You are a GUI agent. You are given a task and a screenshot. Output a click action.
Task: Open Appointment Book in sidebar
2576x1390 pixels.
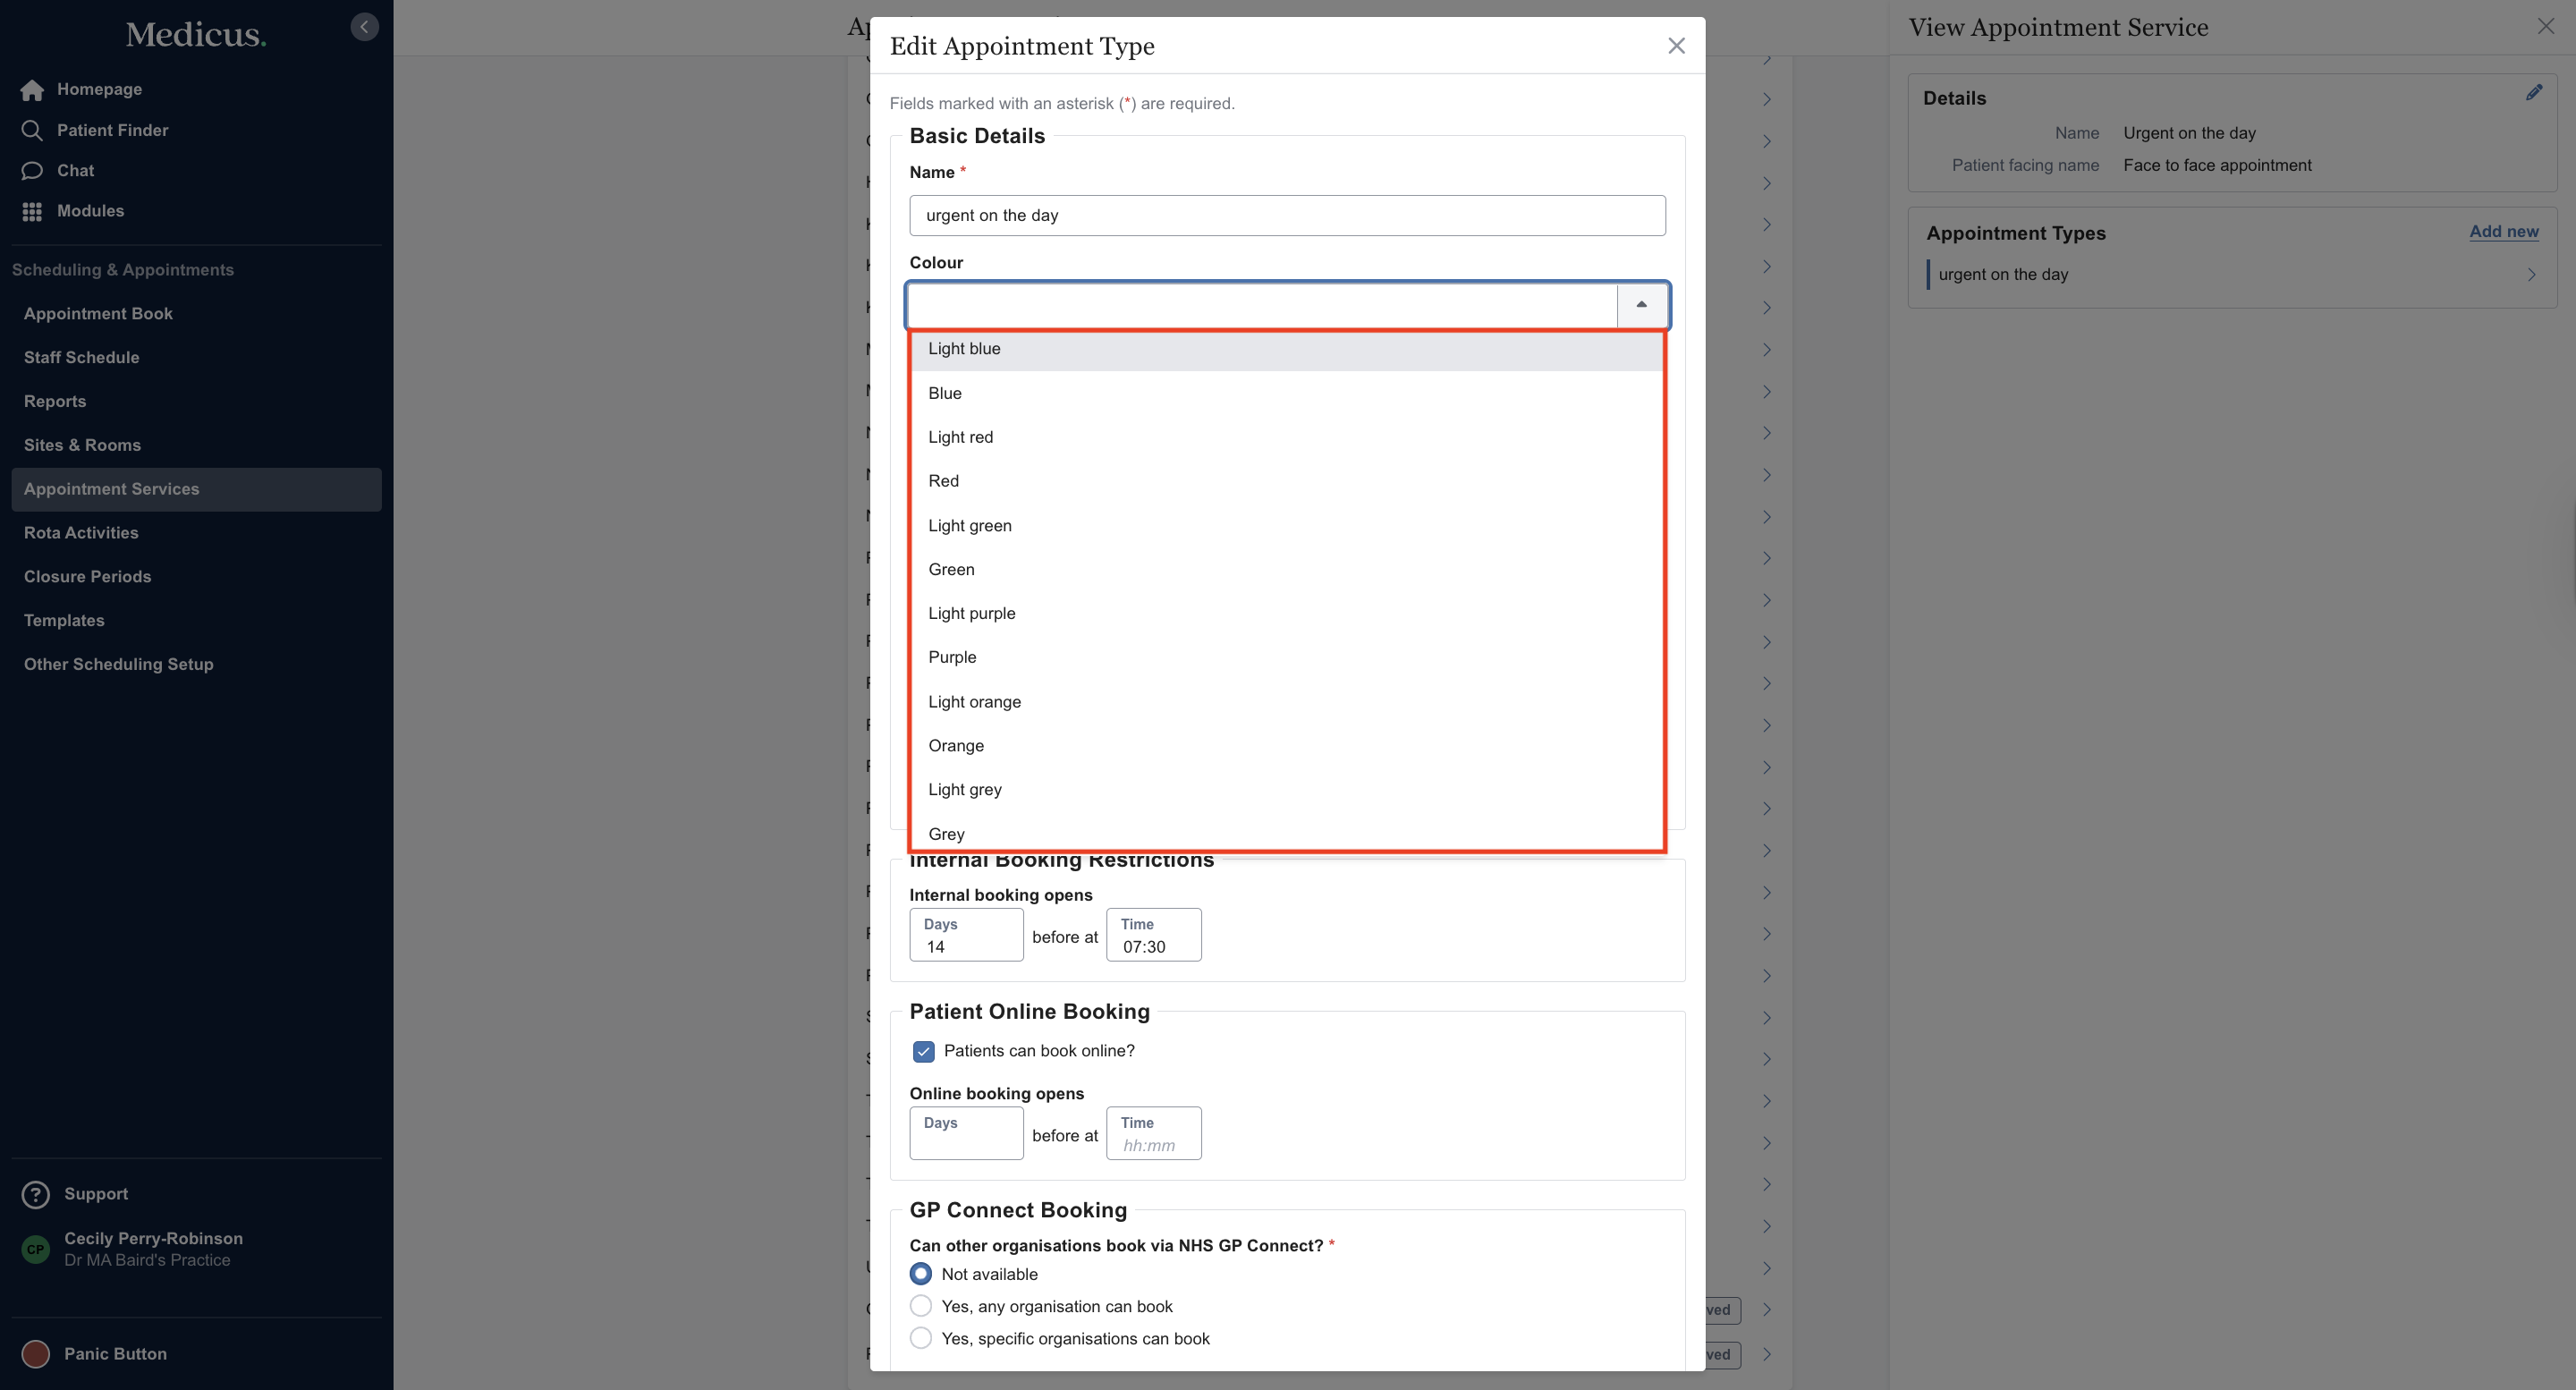click(196, 314)
